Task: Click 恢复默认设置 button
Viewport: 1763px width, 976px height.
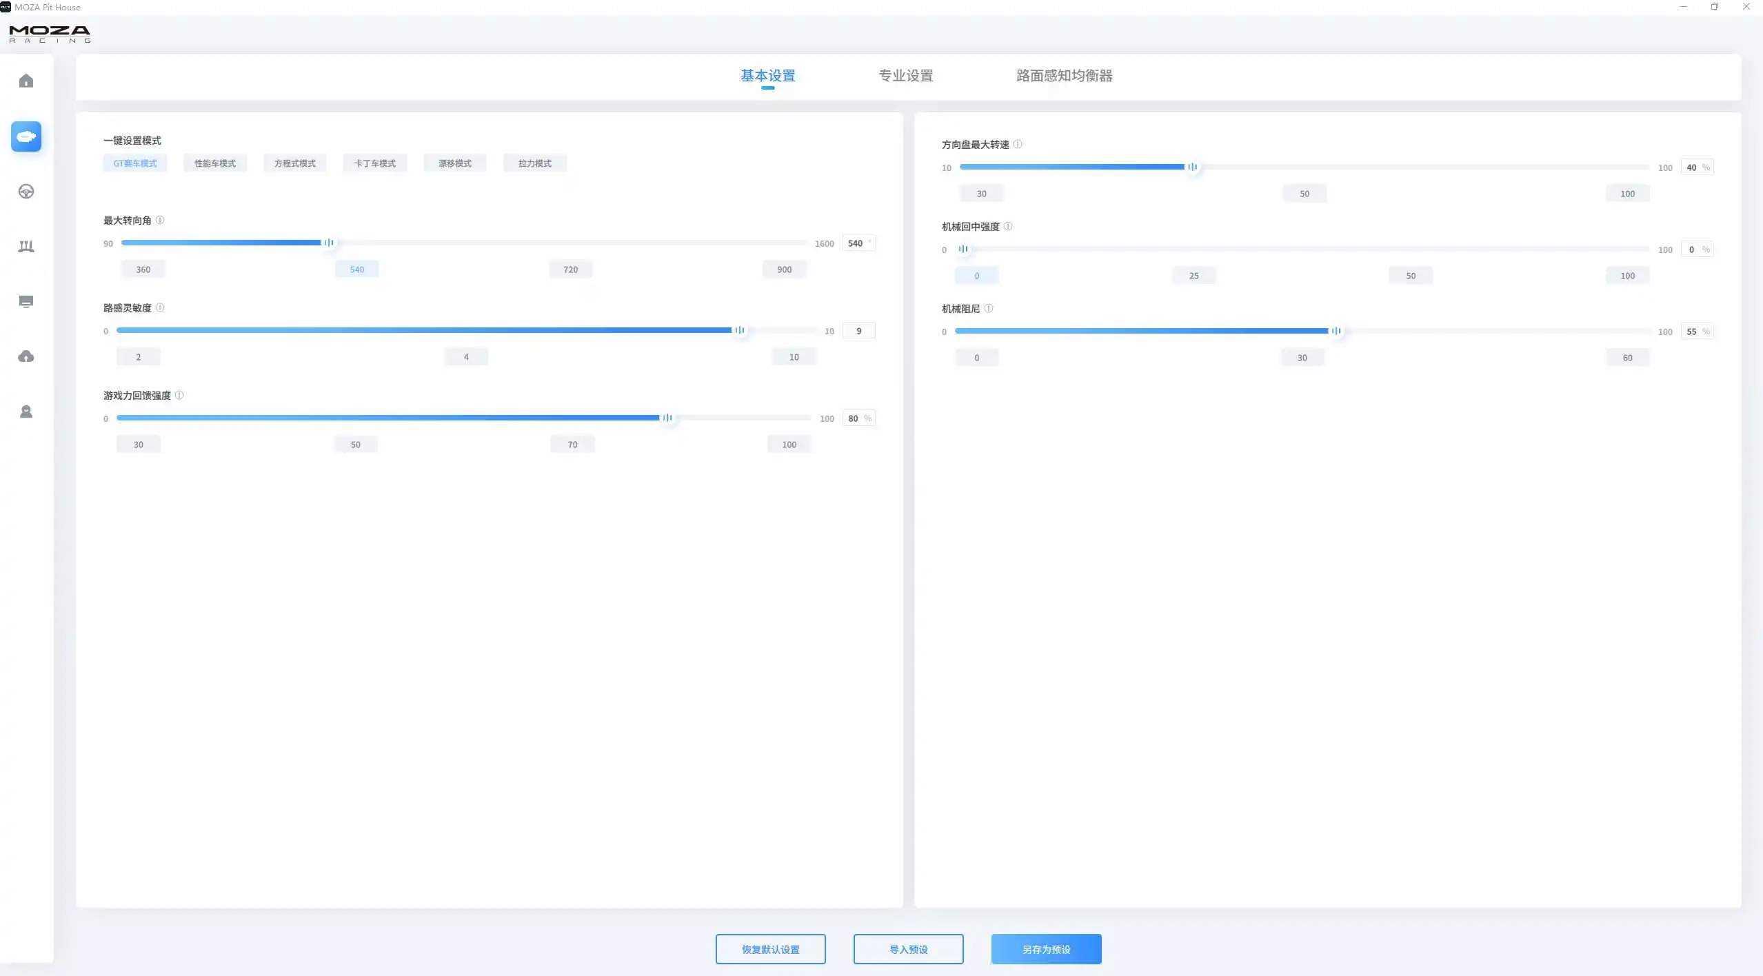Action: tap(770, 949)
